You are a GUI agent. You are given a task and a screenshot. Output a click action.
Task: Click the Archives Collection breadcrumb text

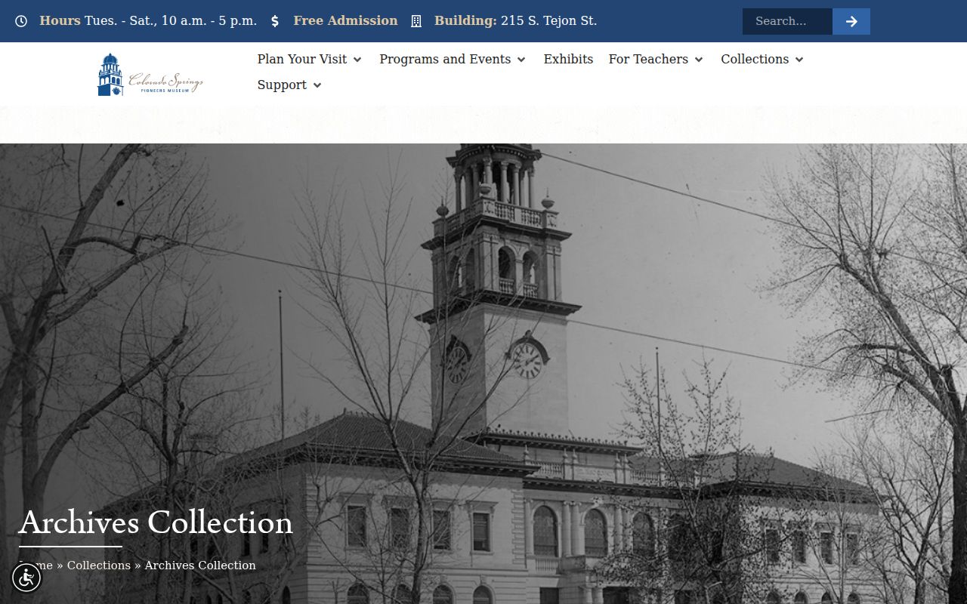click(200, 565)
